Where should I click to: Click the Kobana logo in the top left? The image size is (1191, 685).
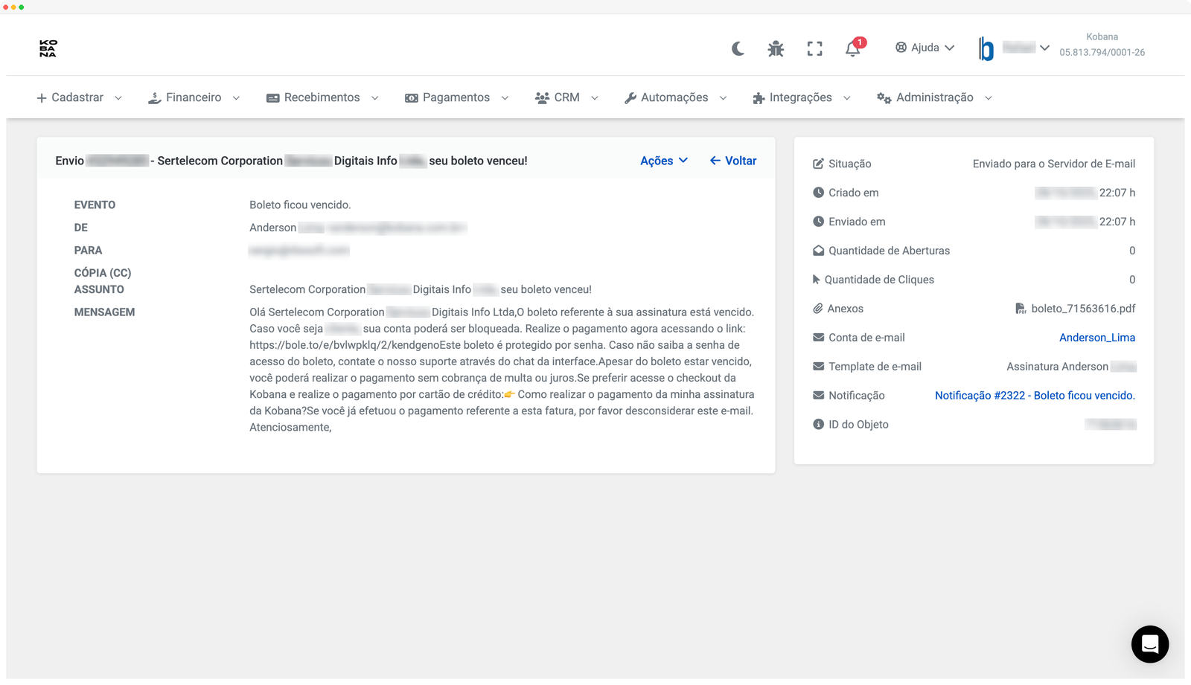(48, 48)
